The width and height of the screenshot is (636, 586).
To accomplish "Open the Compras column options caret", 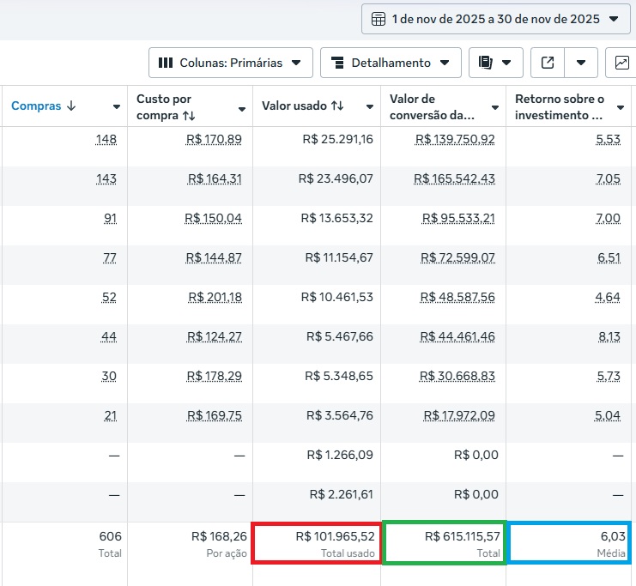I will point(117,107).
